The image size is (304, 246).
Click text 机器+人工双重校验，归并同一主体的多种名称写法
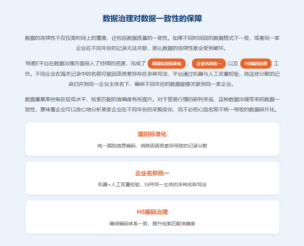[x=152, y=184]
